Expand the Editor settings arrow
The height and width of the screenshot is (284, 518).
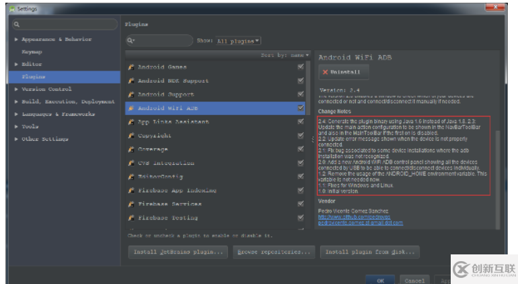click(16, 64)
